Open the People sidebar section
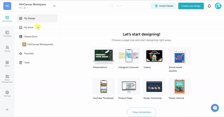The height and width of the screenshot is (117, 224). (7, 49)
